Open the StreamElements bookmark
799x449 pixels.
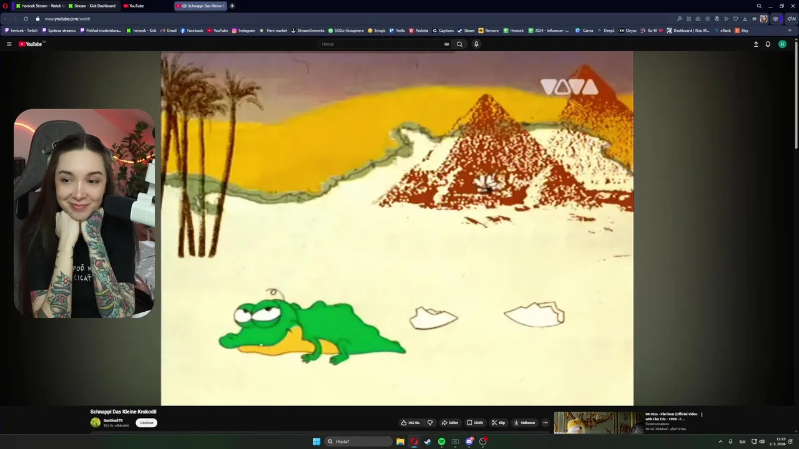308,31
